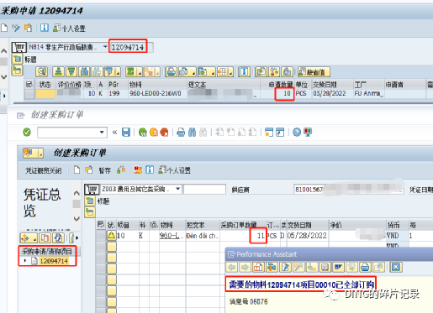Click the forward arrow in the Performance Assistant
This screenshot has width=433, height=313.
pos(245,268)
